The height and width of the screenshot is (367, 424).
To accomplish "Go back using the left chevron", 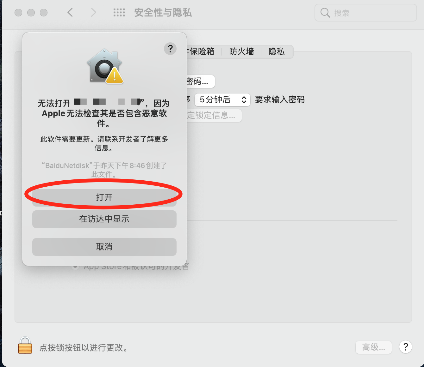I will tap(70, 13).
